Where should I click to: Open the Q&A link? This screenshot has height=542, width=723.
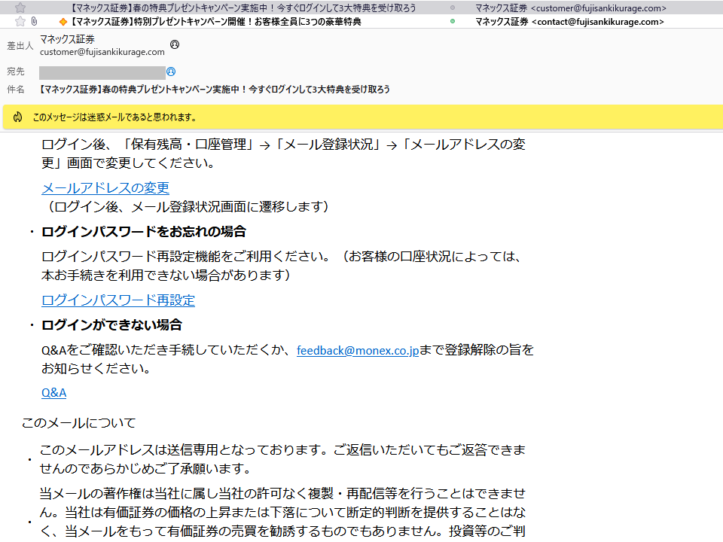pyautogui.click(x=53, y=392)
